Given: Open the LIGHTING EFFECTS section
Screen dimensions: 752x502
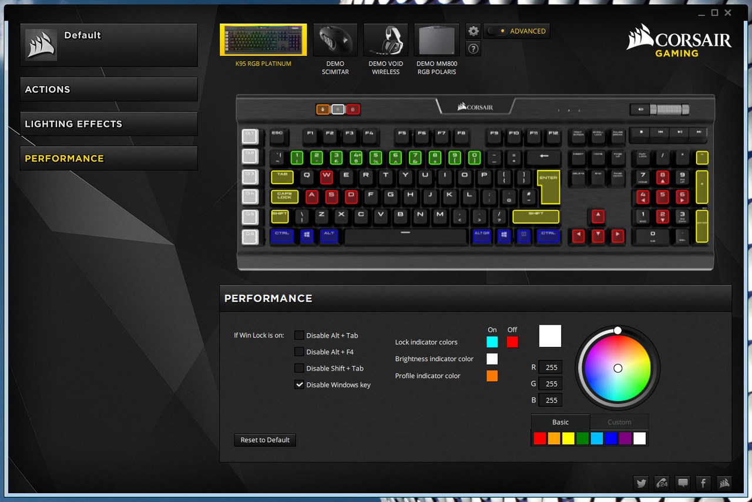Looking at the screenshot, I should click(109, 124).
